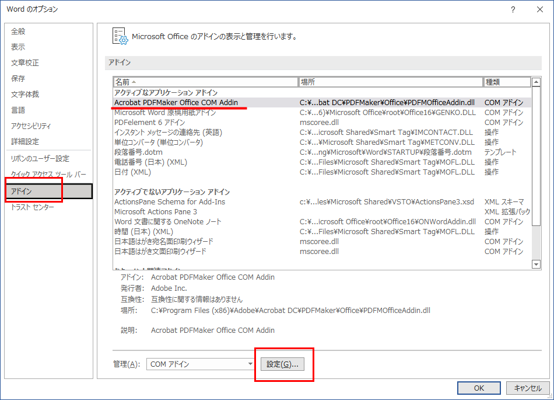
Task: Close the Word のオプション dialog
Action: pyautogui.click(x=540, y=9)
